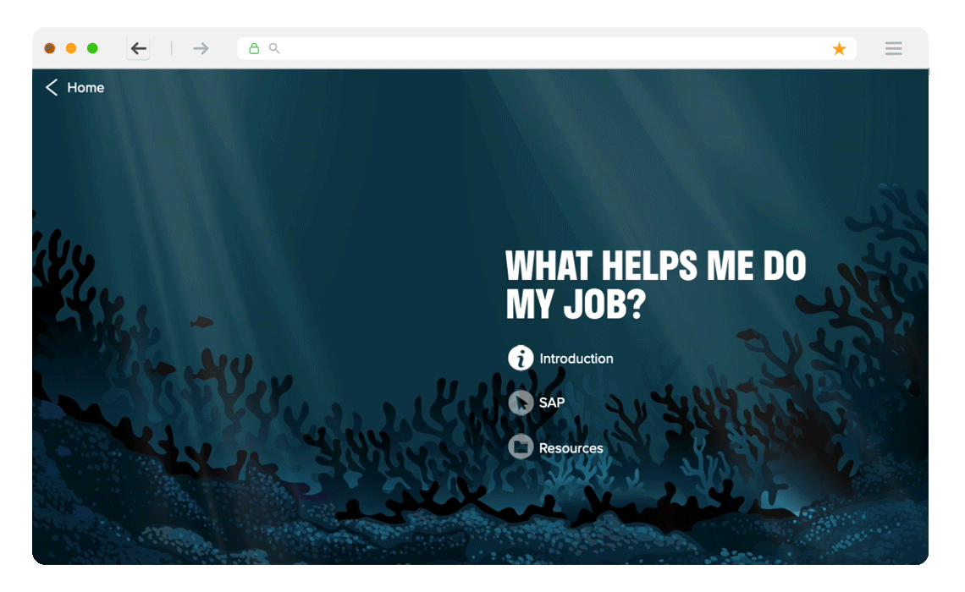Image resolution: width=965 pixels, height=592 pixels.
Task: Go to the Home page link
Action: (85, 88)
